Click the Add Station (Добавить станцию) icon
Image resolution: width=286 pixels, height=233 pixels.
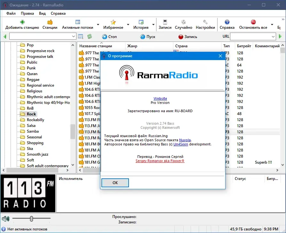[x=22, y=22]
